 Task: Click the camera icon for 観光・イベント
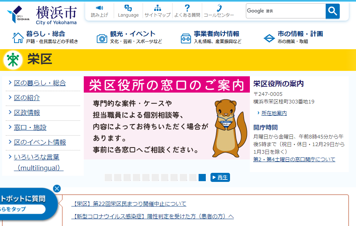(102, 39)
